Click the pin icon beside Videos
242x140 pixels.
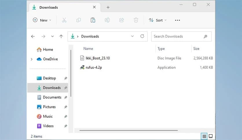click(x=66, y=126)
